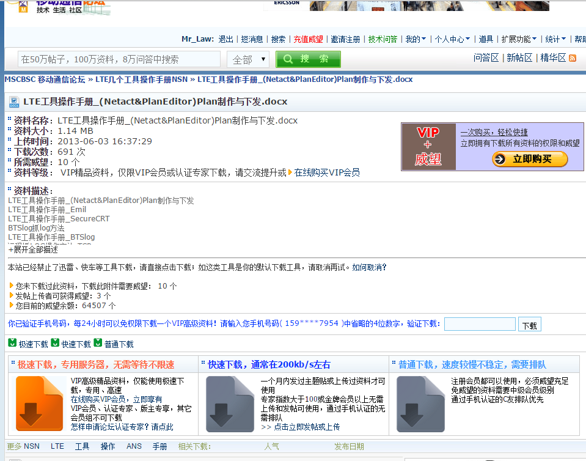Click the 极速下载,专用服务器 heading

click(96, 365)
